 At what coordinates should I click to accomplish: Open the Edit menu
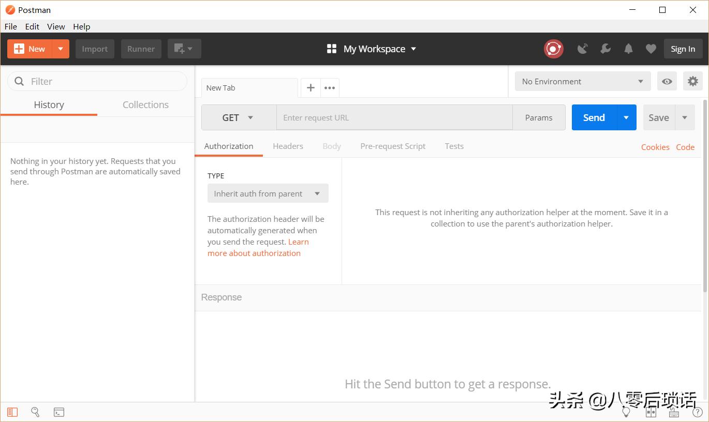point(32,26)
